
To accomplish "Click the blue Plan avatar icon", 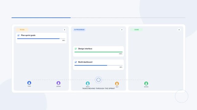I will [x=29, y=83].
